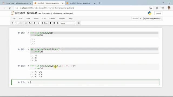This screenshot has width=173, height=97.
Task: Open the Kernel menu
Action: coord(52,19)
